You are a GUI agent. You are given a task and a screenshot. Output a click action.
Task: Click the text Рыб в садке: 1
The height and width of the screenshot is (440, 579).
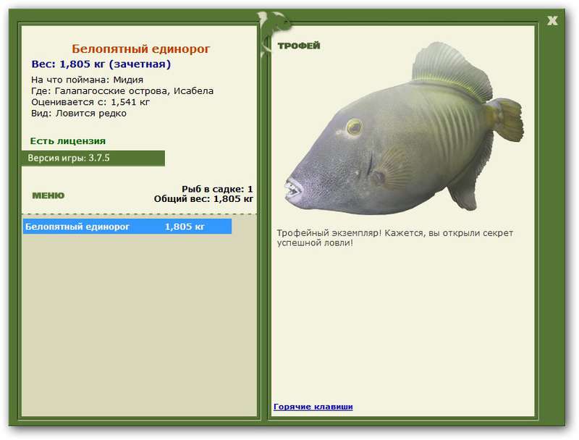click(217, 189)
